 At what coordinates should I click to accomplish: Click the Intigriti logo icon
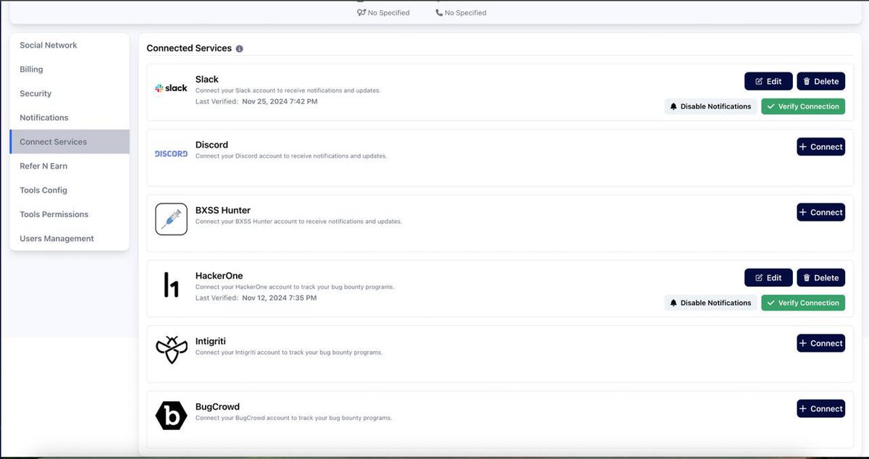click(171, 350)
